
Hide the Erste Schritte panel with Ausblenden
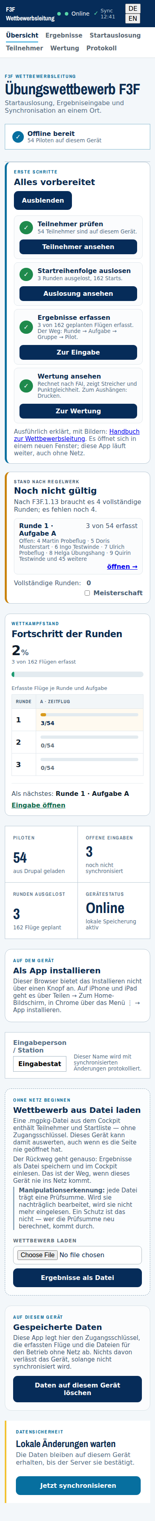(43, 200)
